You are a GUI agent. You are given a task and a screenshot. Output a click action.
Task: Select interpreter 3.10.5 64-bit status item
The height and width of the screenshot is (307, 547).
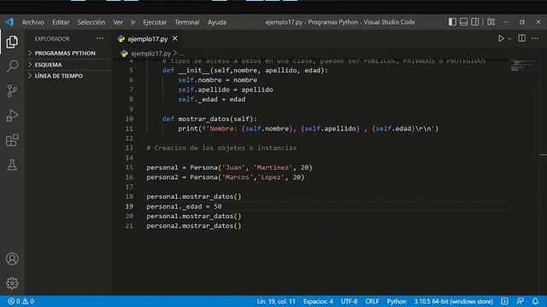[x=454, y=301]
